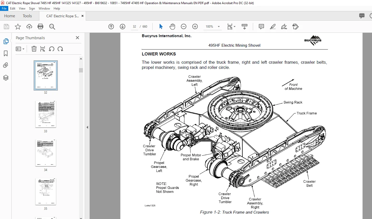This screenshot has width=372, height=219.
Task: Click the Figure 1-2 caption text
Action: [234, 212]
